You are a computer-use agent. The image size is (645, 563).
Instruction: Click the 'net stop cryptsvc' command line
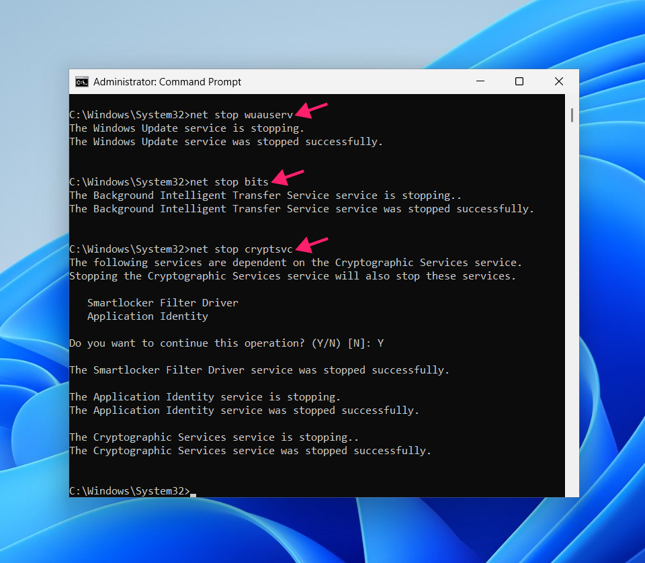coord(181,249)
